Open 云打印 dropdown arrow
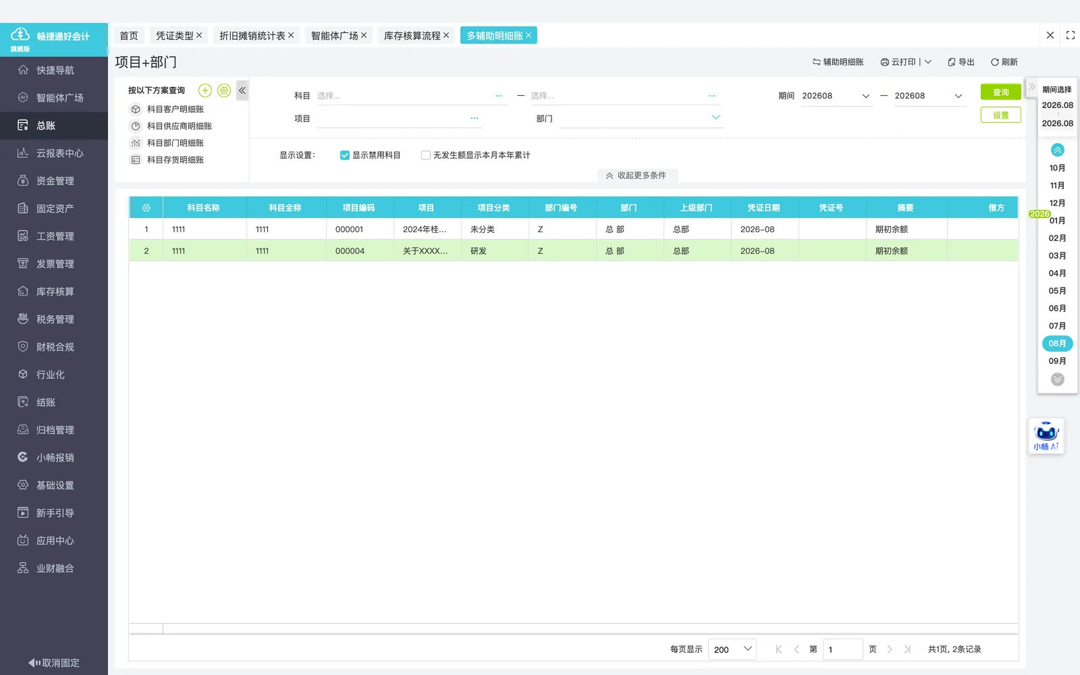 pos(928,62)
